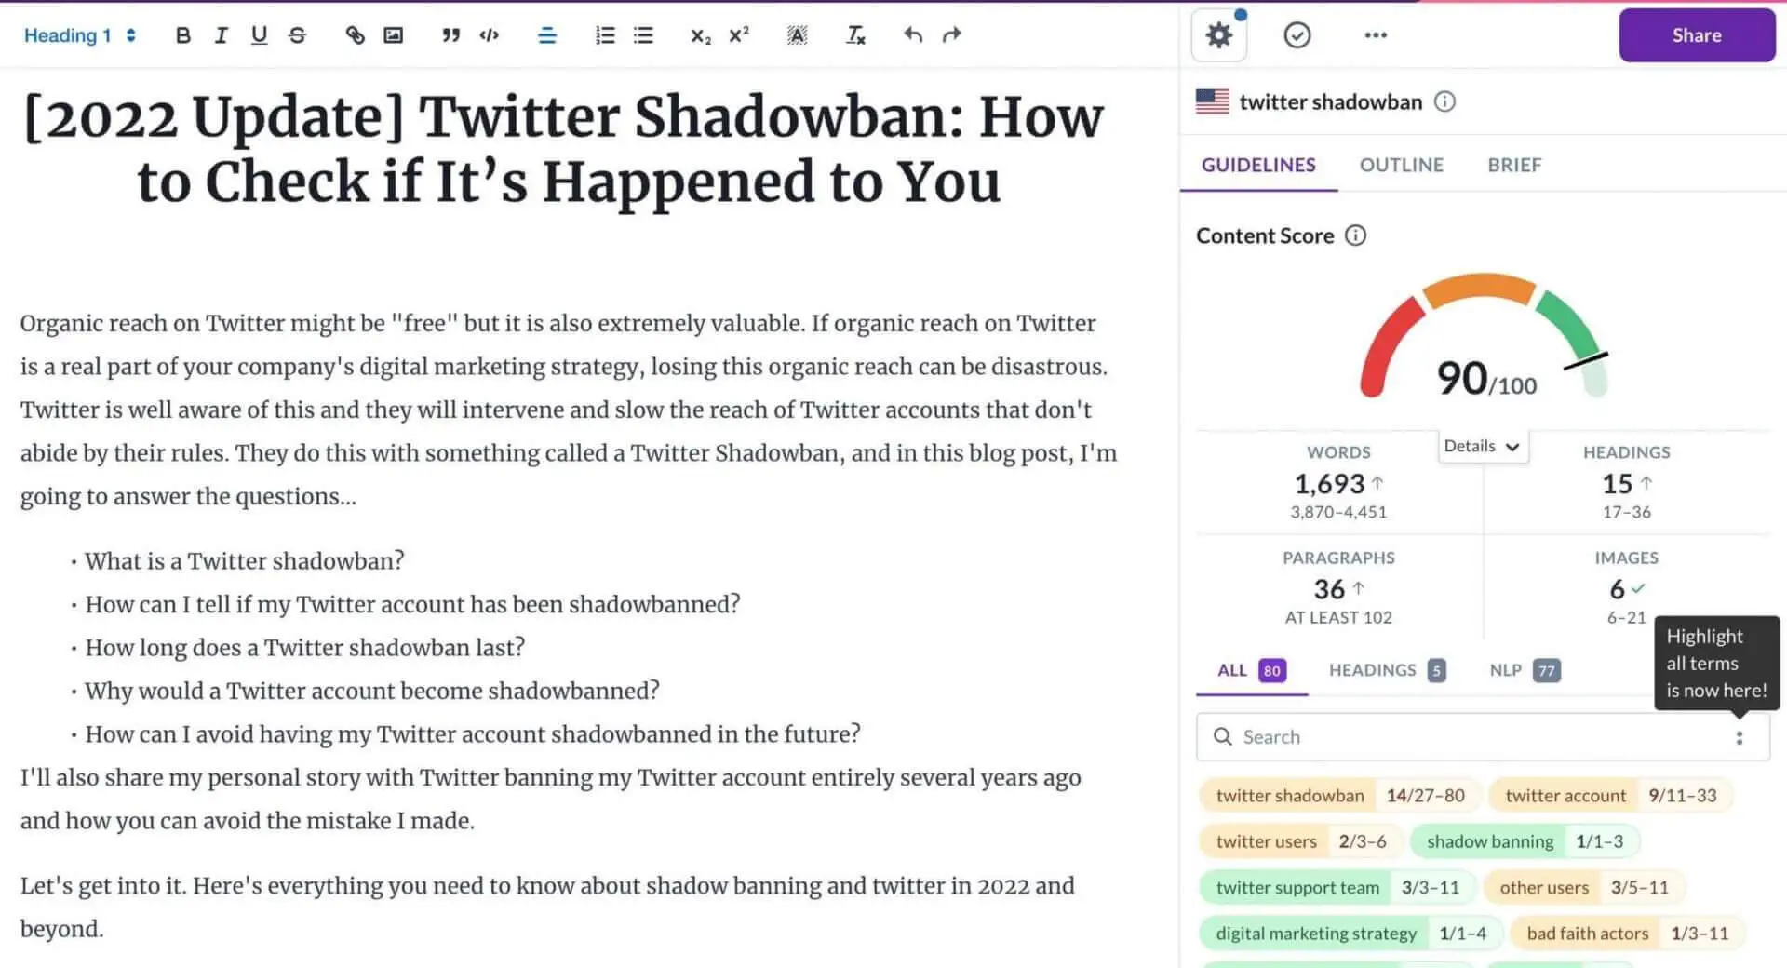Insert an image via the toolbar
This screenshot has height=968, width=1787.
(394, 35)
